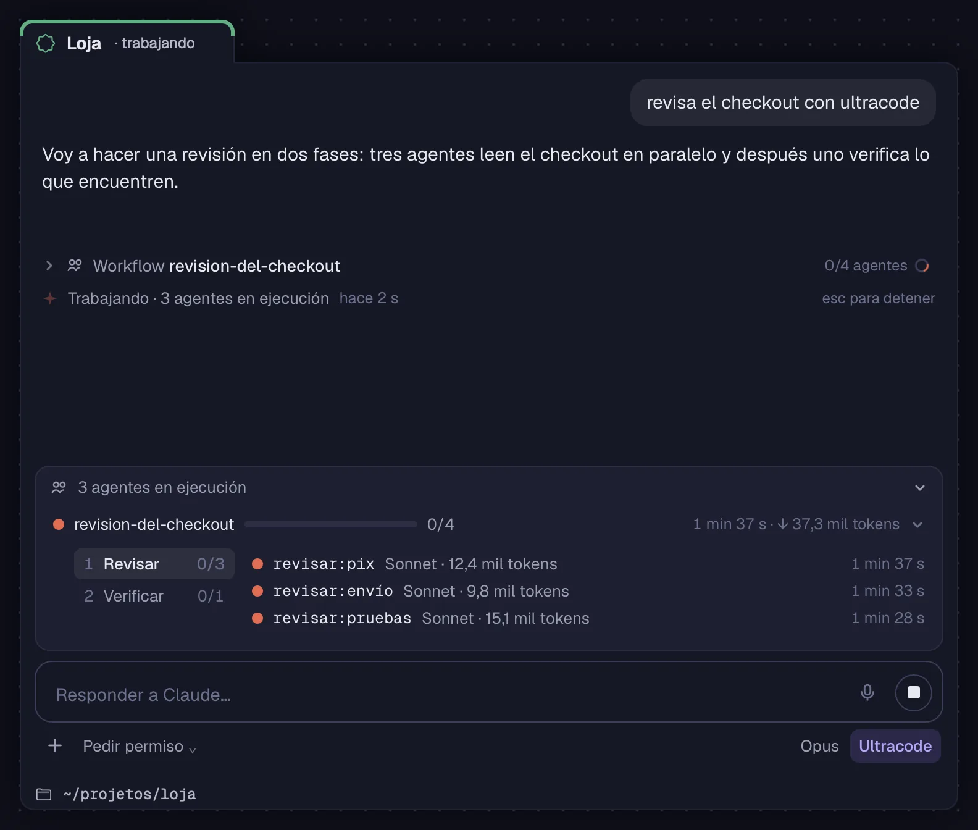Collapse the 3 agentes en ejecución panel
The width and height of the screenshot is (978, 830).
pos(920,487)
